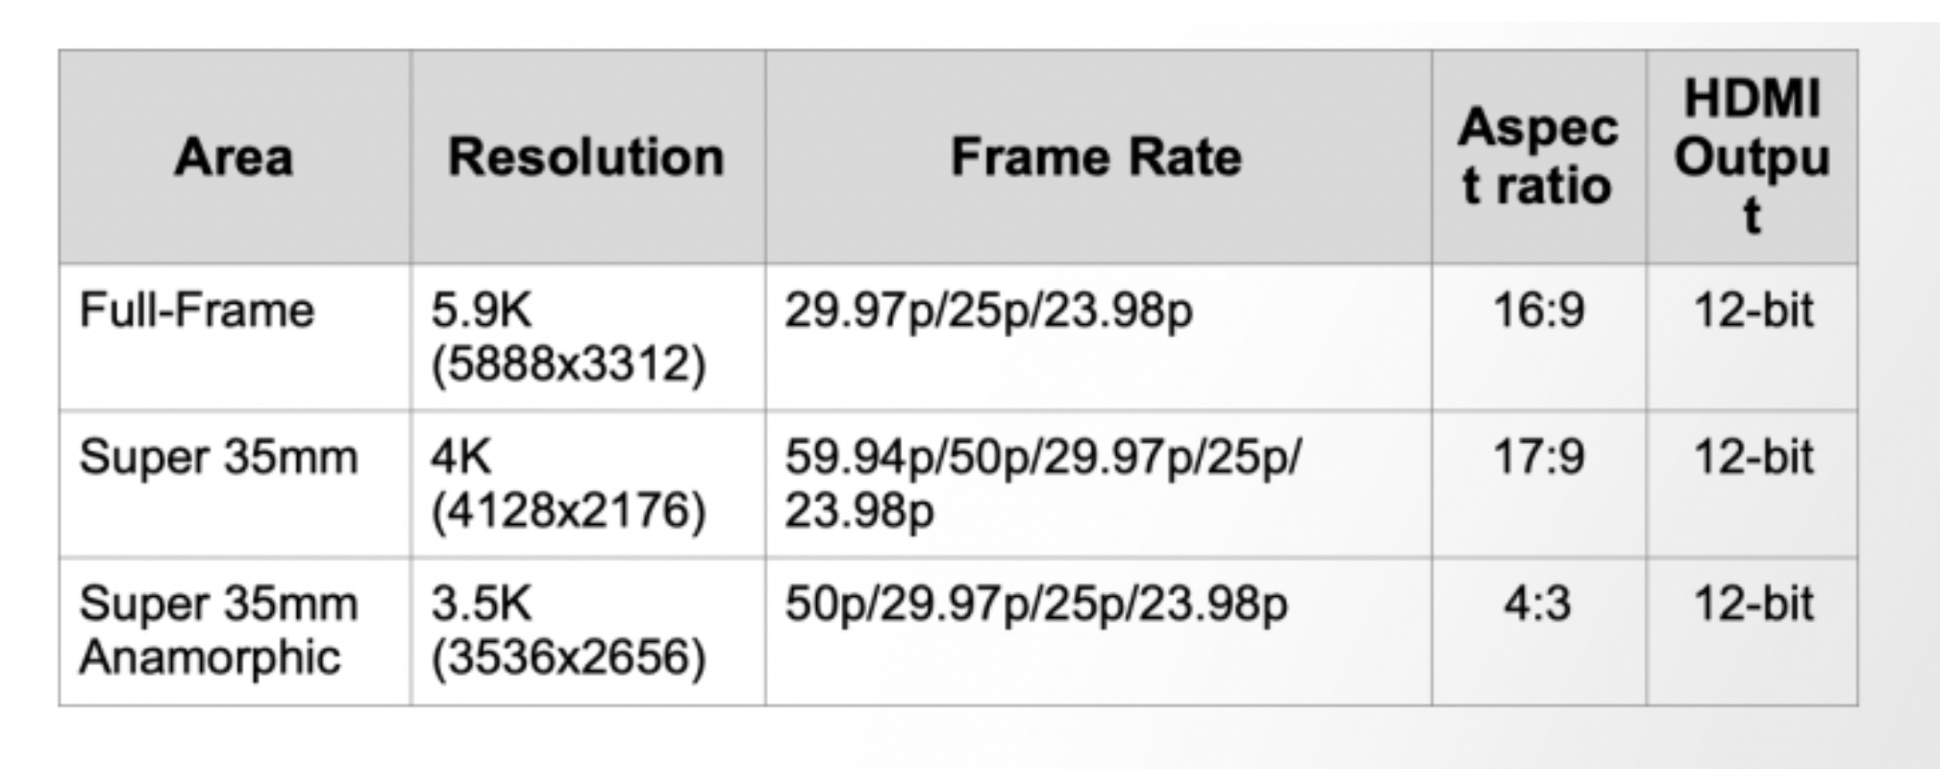Select the 12-bit cell in Anamorphic row
The image size is (1940, 769).
coord(1753,604)
